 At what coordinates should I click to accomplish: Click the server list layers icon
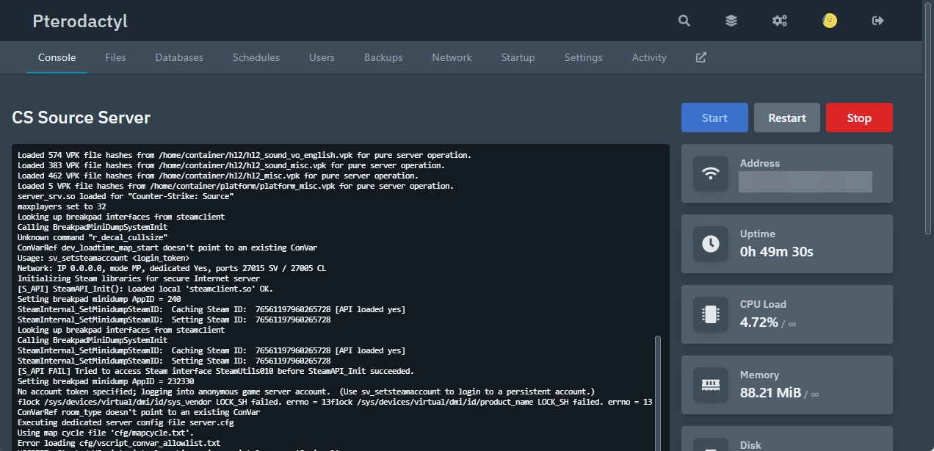pos(731,21)
